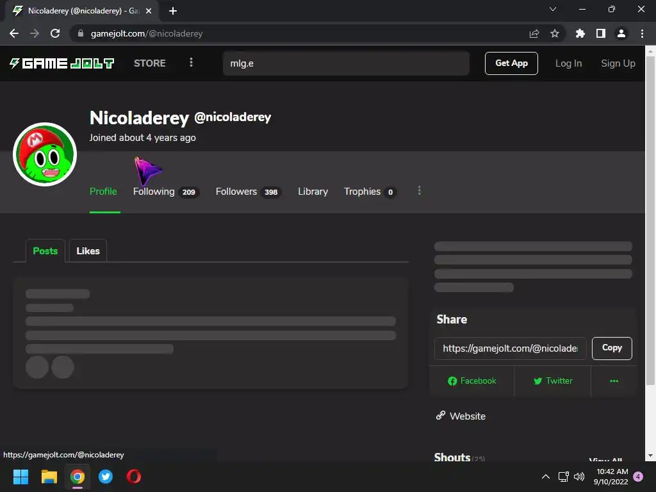This screenshot has height=492, width=656.
Task: Click the browser back arrow
Action: [14, 33]
